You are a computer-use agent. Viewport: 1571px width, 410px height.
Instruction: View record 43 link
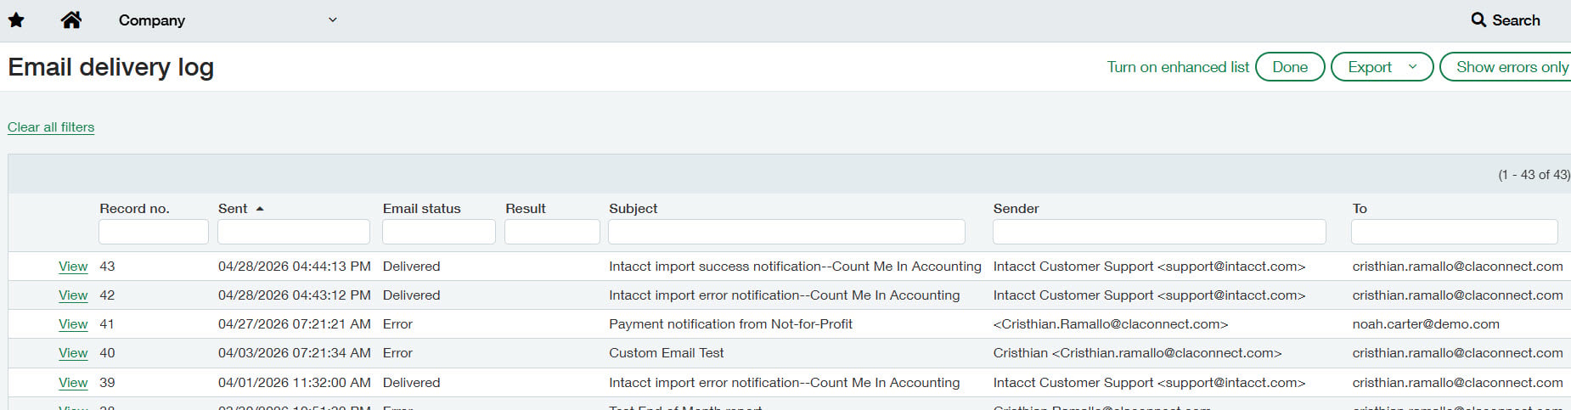coord(73,267)
